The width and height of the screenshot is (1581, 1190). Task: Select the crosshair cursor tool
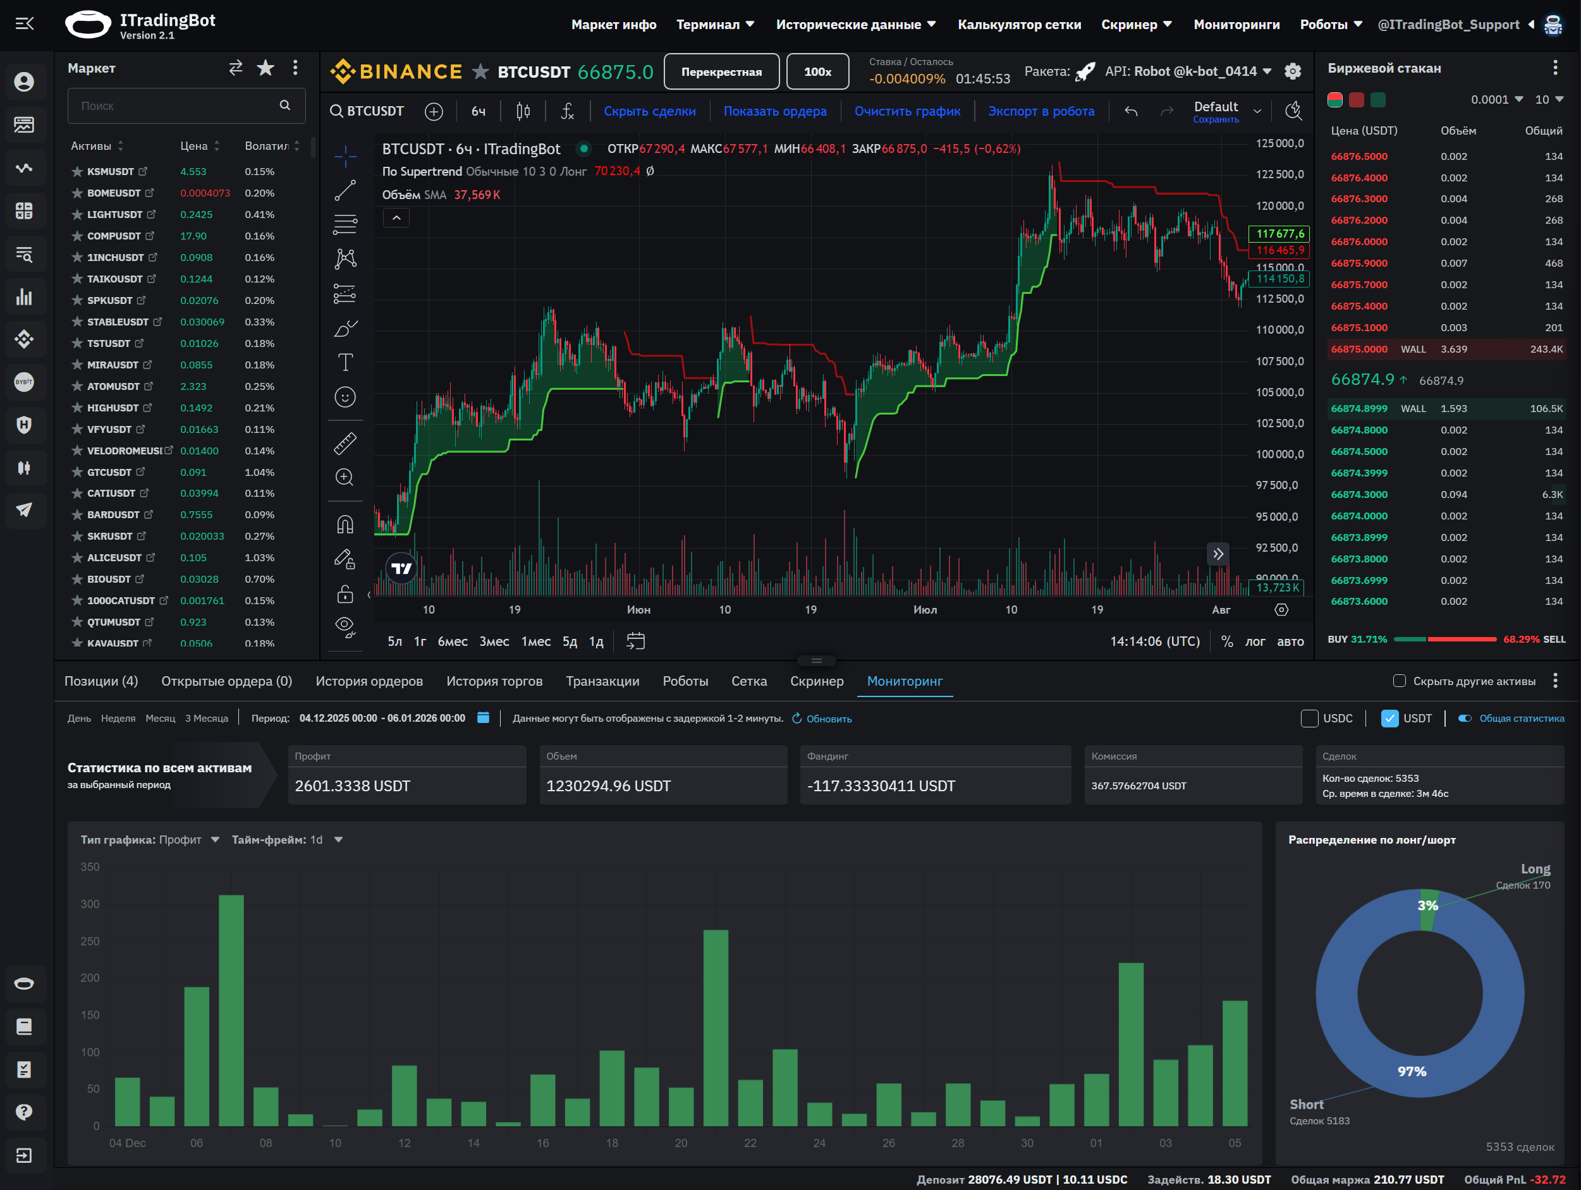(x=345, y=156)
